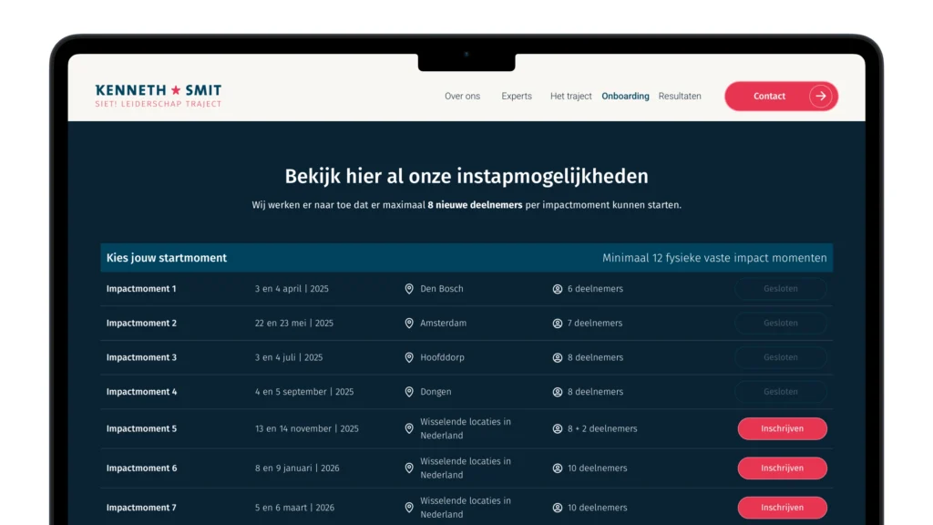Click the Kenneth Smit logo
933x525 pixels.
158,96
